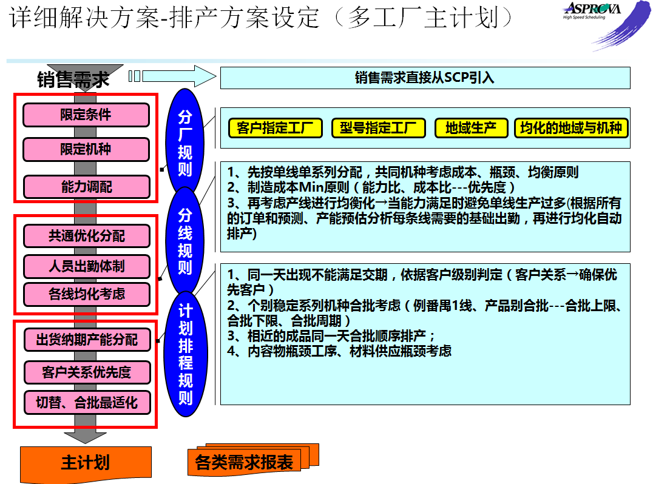Click the 销售需求 heading
The width and height of the screenshot is (653, 484).
click(73, 79)
